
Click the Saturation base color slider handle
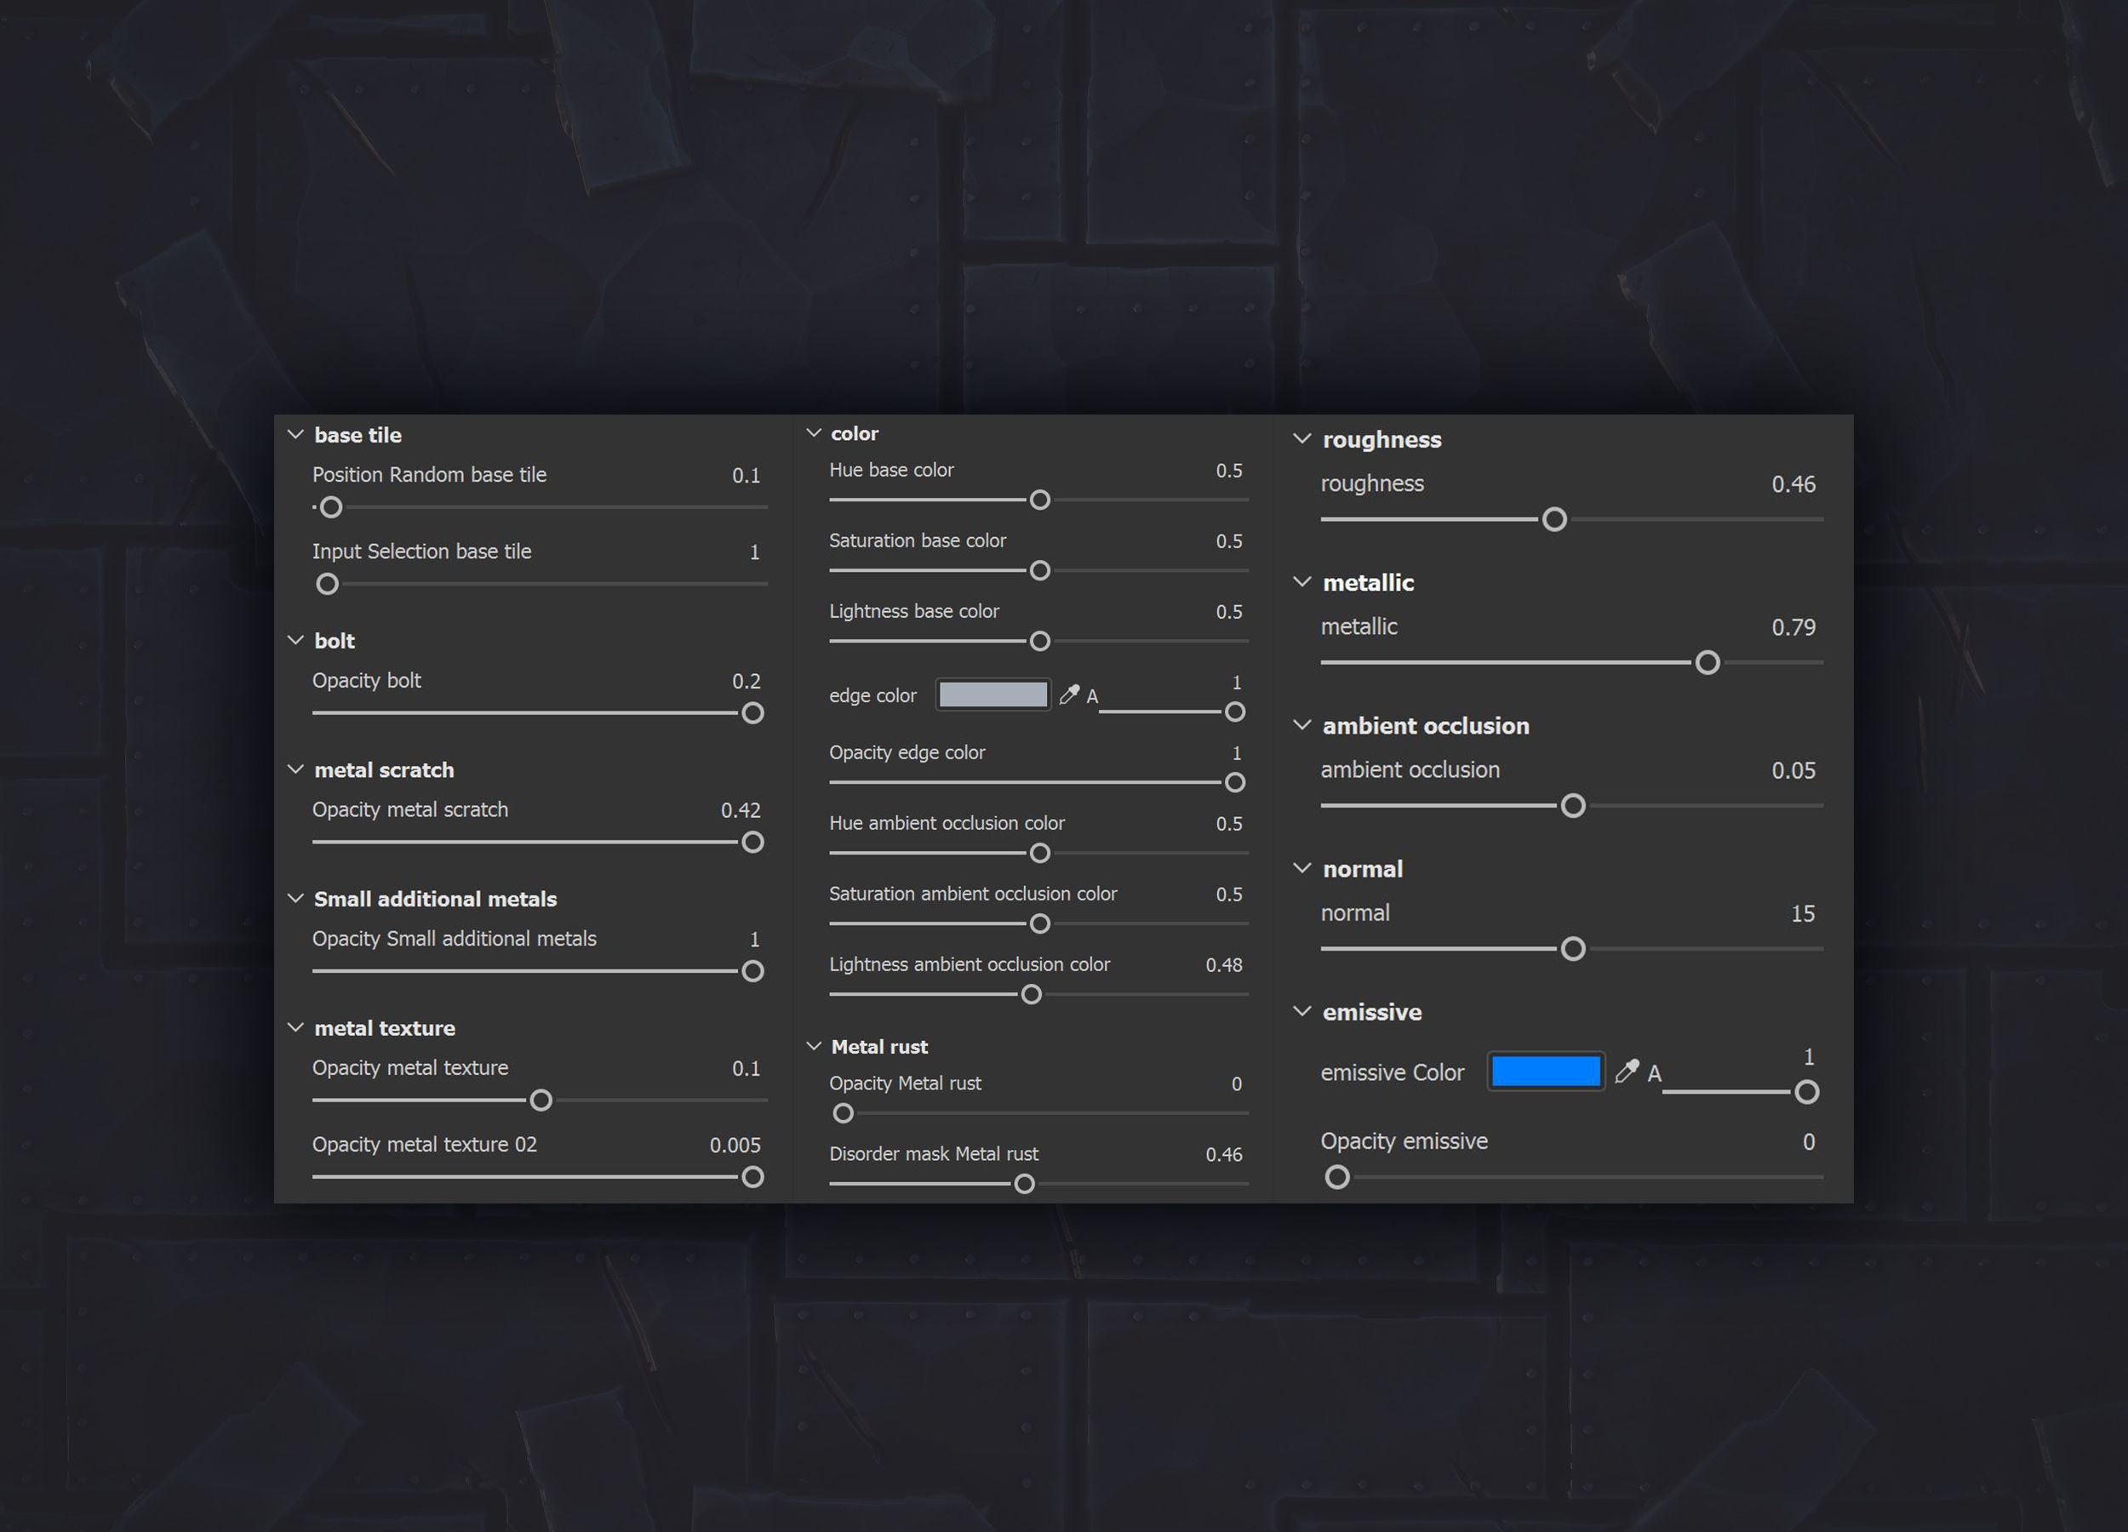pos(1039,570)
